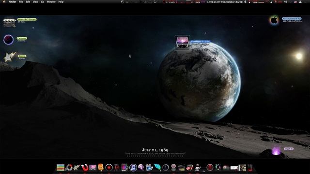Screen dimensions: 310x174
Task: Click the clock showing 12:09:23AM Wed October 19
Action: 225,2
